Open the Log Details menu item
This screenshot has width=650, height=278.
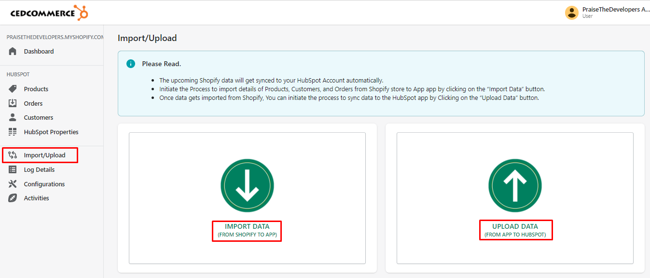[39, 169]
